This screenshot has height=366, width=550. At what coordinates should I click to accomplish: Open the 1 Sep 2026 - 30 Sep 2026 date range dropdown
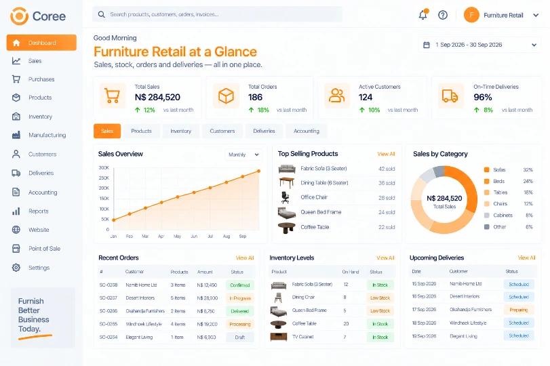pos(479,45)
